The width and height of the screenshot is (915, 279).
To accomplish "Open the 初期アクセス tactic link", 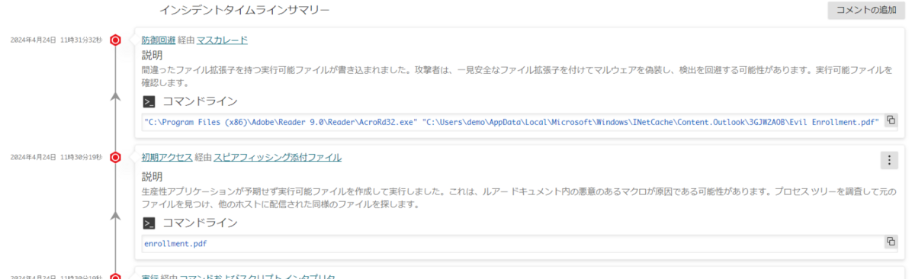I will (166, 158).
